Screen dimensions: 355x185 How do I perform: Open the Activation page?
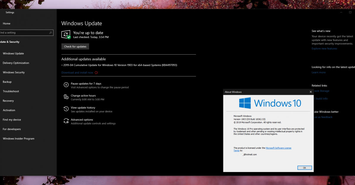pyautogui.click(x=9, y=110)
